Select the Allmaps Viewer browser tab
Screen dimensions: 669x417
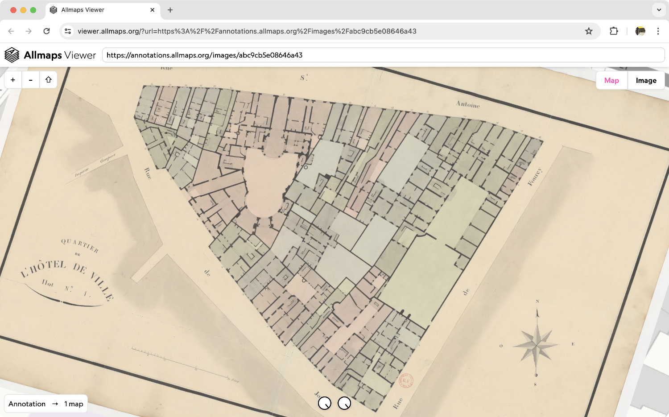(x=103, y=10)
